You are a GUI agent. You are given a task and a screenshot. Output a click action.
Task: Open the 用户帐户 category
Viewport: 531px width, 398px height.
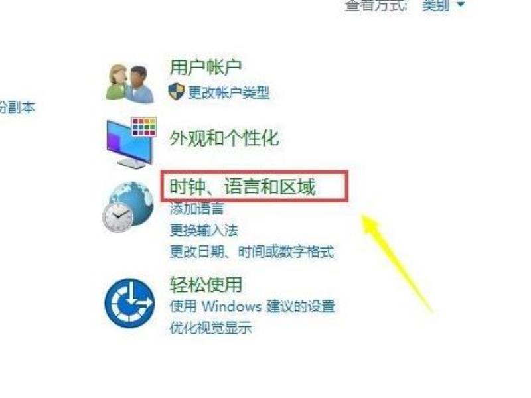click(x=206, y=67)
